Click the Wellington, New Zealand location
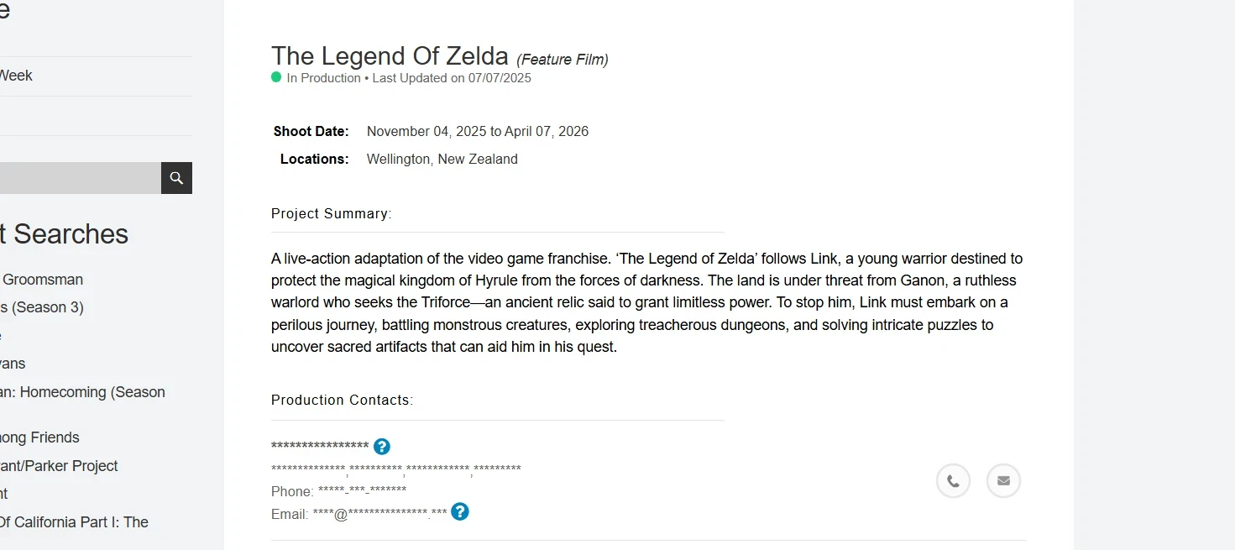1235x550 pixels. (442, 160)
